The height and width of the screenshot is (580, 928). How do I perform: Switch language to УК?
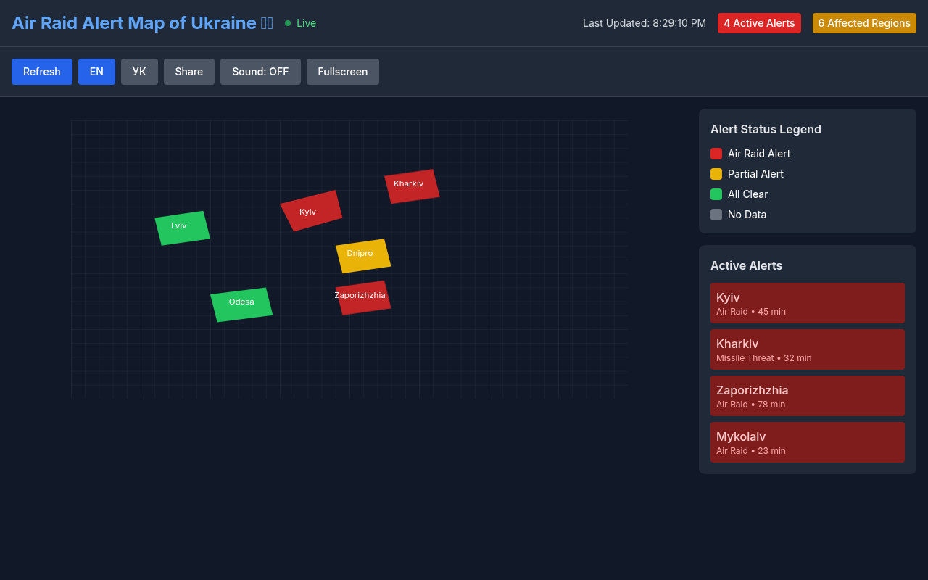[x=139, y=72]
